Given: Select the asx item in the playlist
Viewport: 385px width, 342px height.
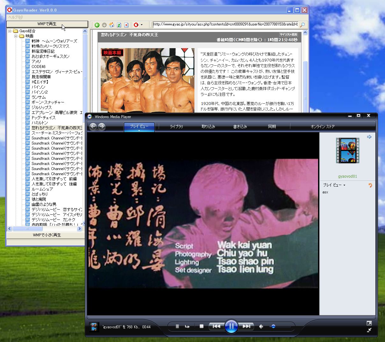Looking at the screenshot, I should point(325,192).
